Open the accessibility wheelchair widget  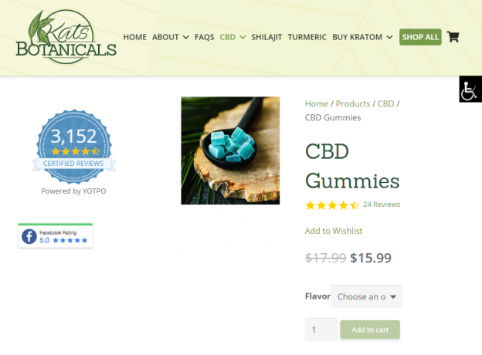[x=470, y=89]
